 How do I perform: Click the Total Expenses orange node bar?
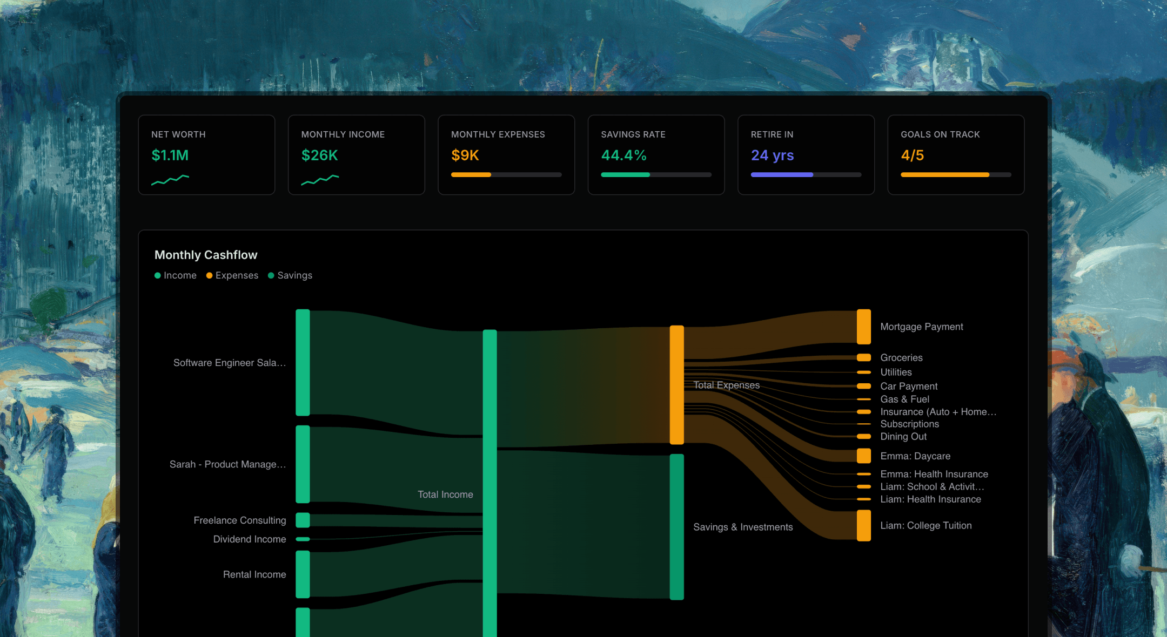coord(677,385)
